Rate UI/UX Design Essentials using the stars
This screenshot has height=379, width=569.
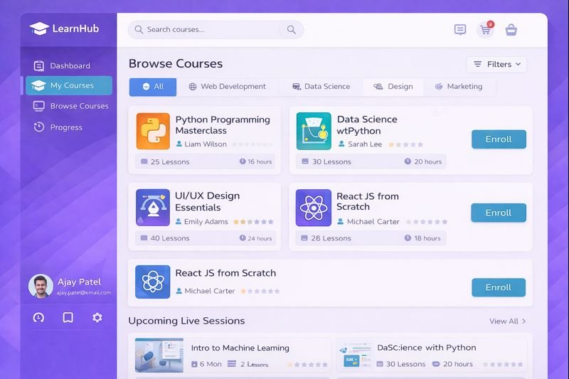253,222
